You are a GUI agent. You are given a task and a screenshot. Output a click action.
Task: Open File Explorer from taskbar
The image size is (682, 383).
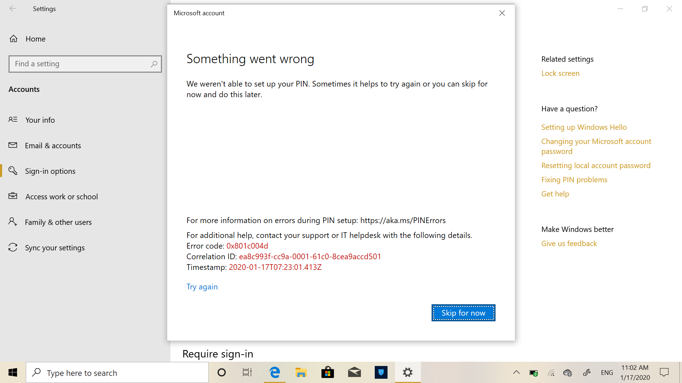(301, 372)
